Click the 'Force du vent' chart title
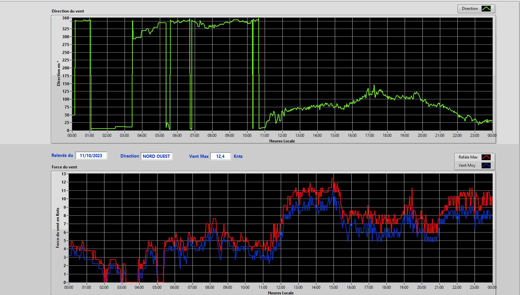This screenshot has width=520, height=295. click(x=64, y=167)
